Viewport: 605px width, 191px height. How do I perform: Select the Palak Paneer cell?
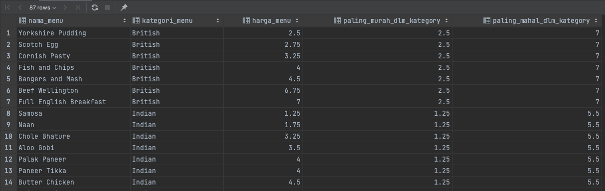coord(73,159)
